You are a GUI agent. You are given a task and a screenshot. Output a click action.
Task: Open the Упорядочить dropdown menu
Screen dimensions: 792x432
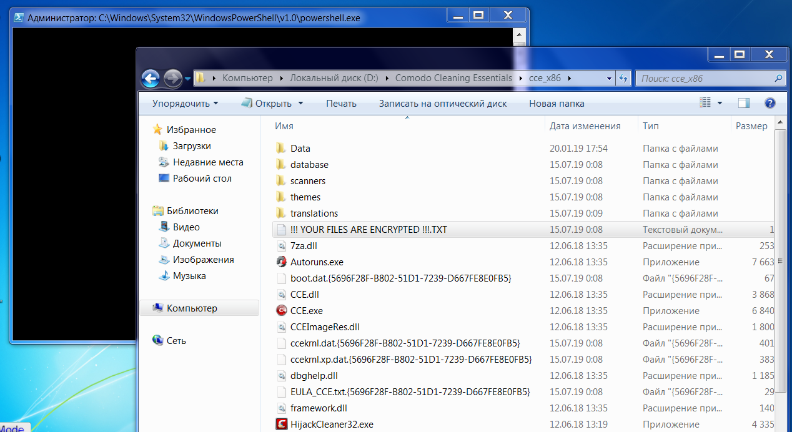point(185,104)
